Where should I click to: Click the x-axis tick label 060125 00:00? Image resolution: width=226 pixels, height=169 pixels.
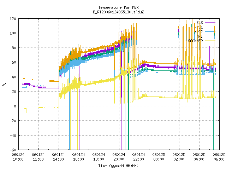(159, 157)
